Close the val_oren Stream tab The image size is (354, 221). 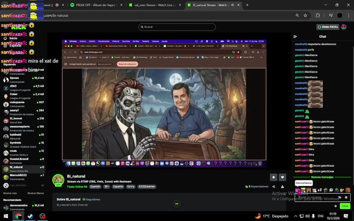180,5
